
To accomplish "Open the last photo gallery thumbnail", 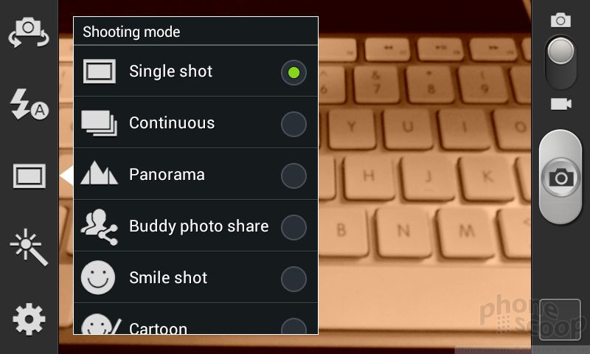I will (560, 320).
